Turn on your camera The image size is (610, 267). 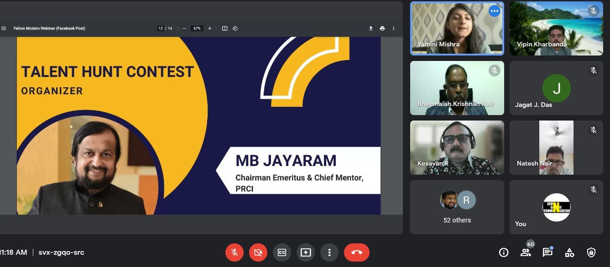point(258,252)
